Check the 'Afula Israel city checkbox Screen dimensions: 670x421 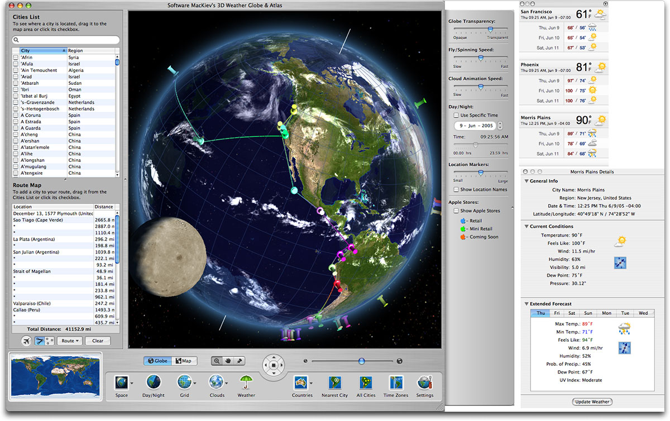[16, 64]
